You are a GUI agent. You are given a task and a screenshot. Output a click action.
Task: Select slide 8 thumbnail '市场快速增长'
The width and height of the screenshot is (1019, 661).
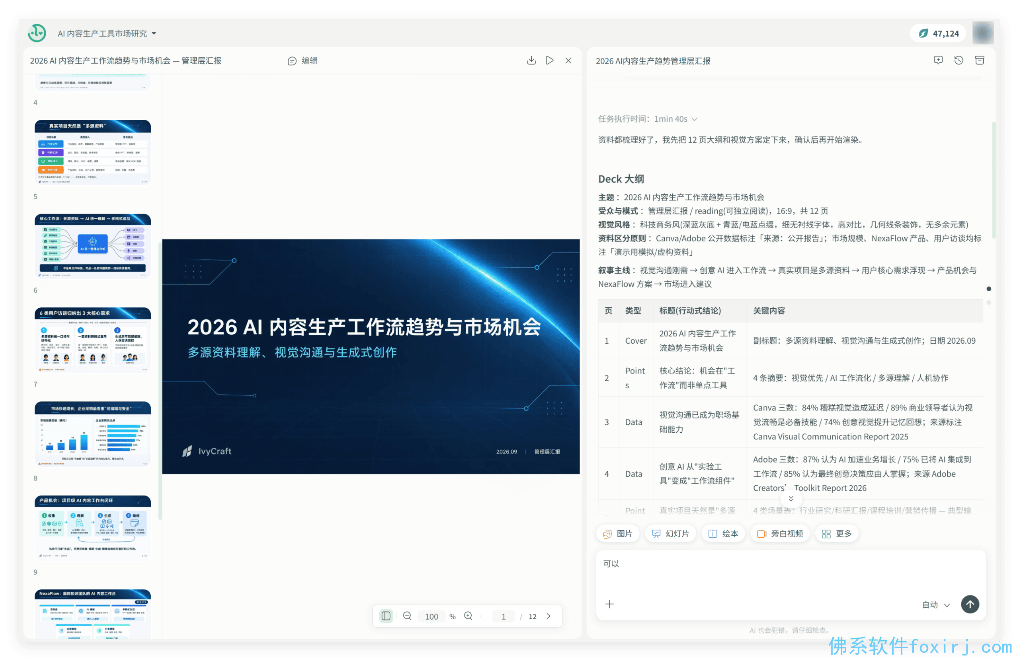pyautogui.click(x=92, y=434)
